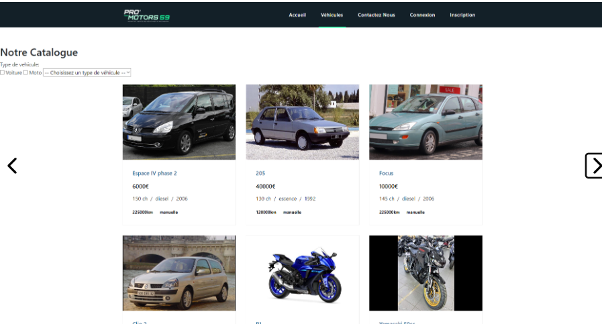Click the Inscription link
Screen dimensions: 602x324
point(462,15)
